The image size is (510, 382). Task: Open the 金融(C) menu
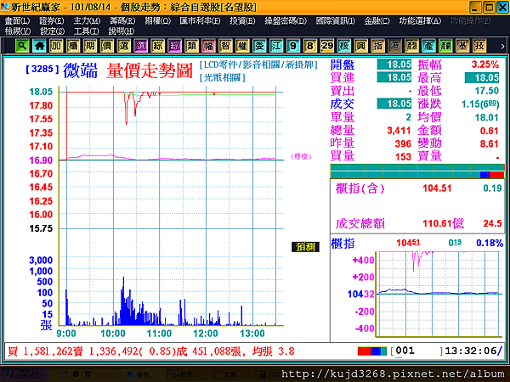click(377, 21)
